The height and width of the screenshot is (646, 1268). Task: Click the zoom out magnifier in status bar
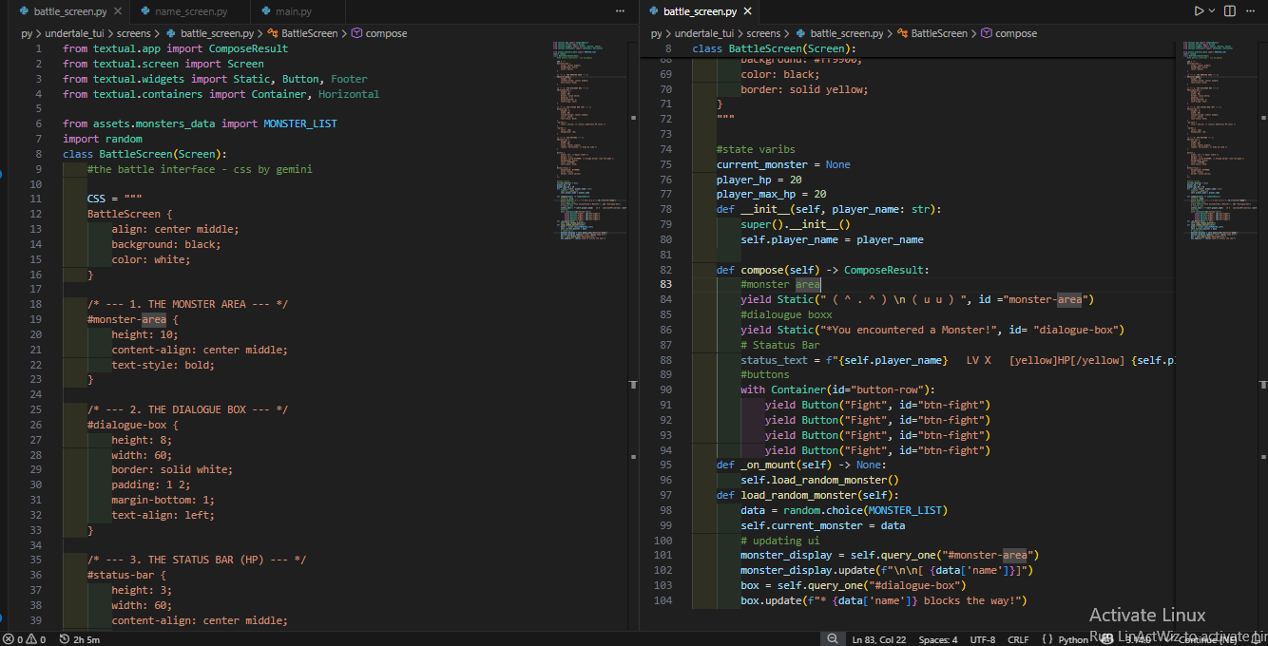pyautogui.click(x=833, y=639)
